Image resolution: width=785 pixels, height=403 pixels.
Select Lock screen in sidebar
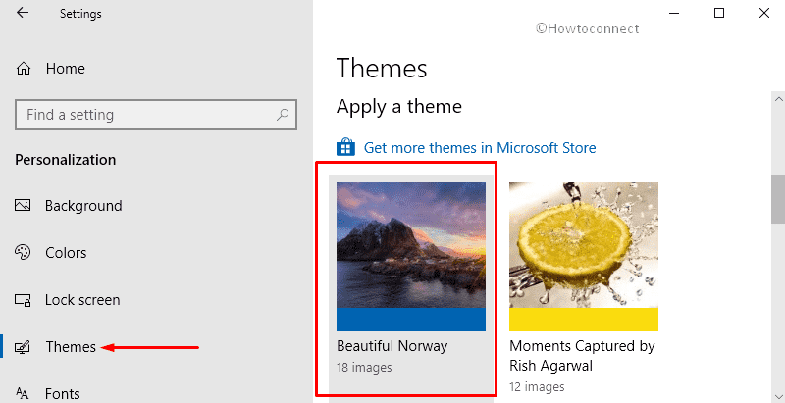(x=82, y=300)
